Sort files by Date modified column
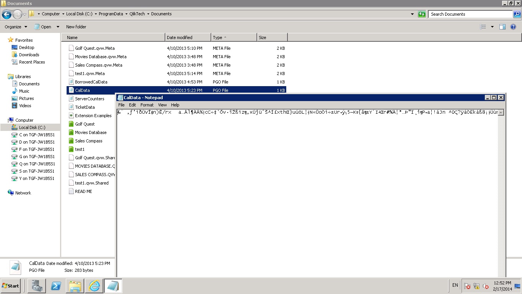522x294 pixels. pyautogui.click(x=188, y=38)
